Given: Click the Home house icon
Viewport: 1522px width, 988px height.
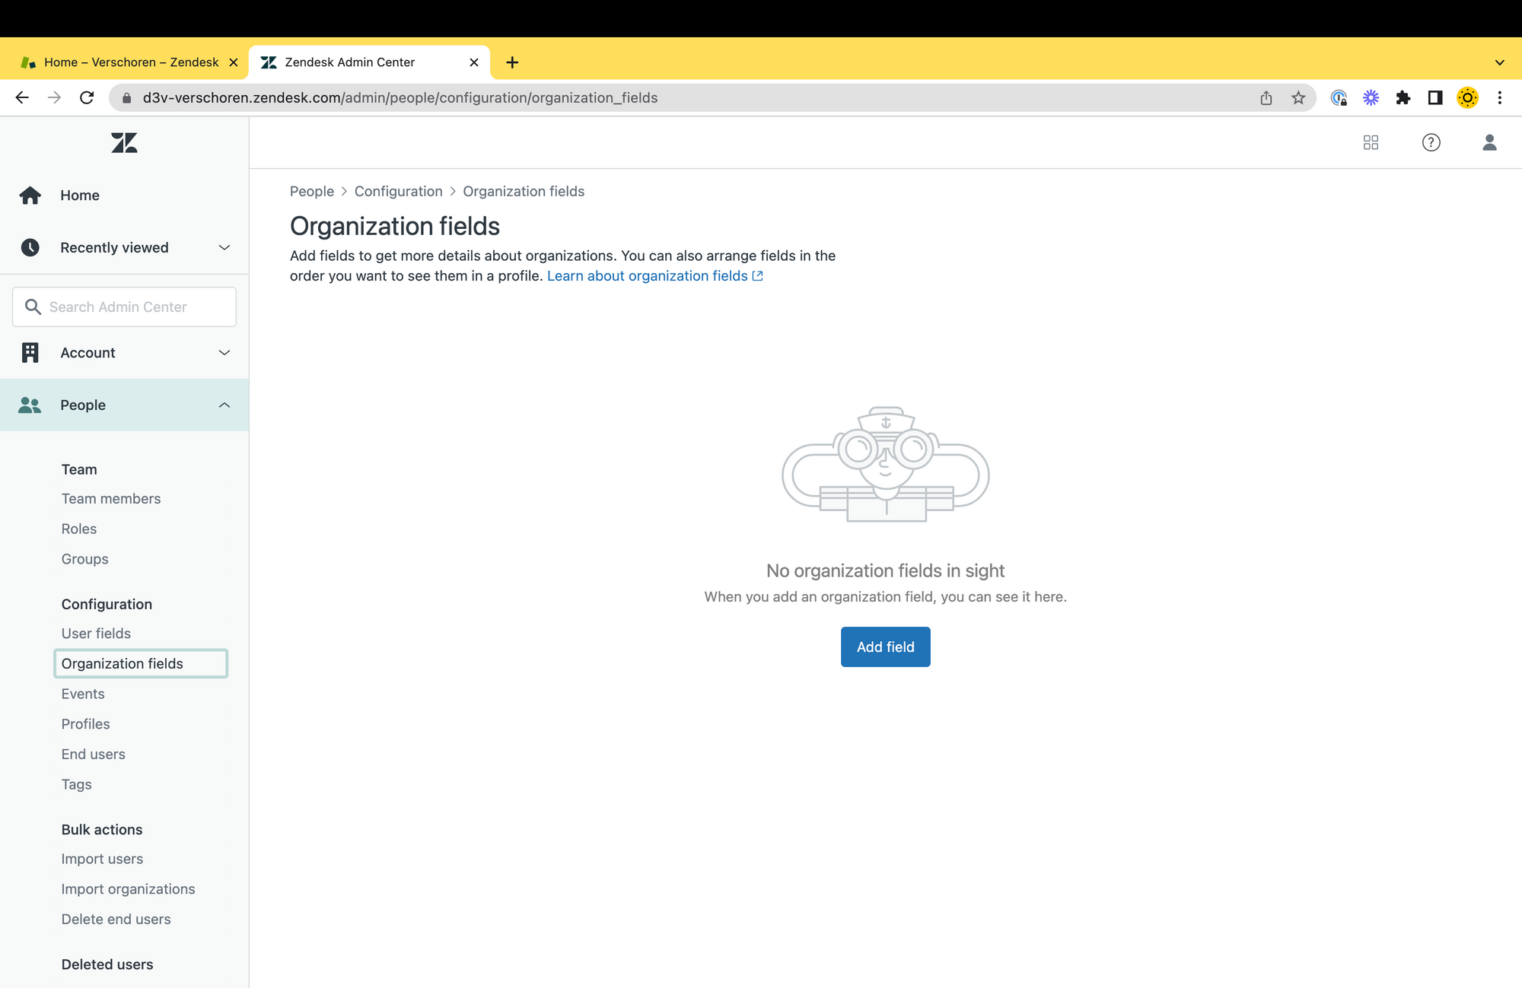Looking at the screenshot, I should coord(30,195).
